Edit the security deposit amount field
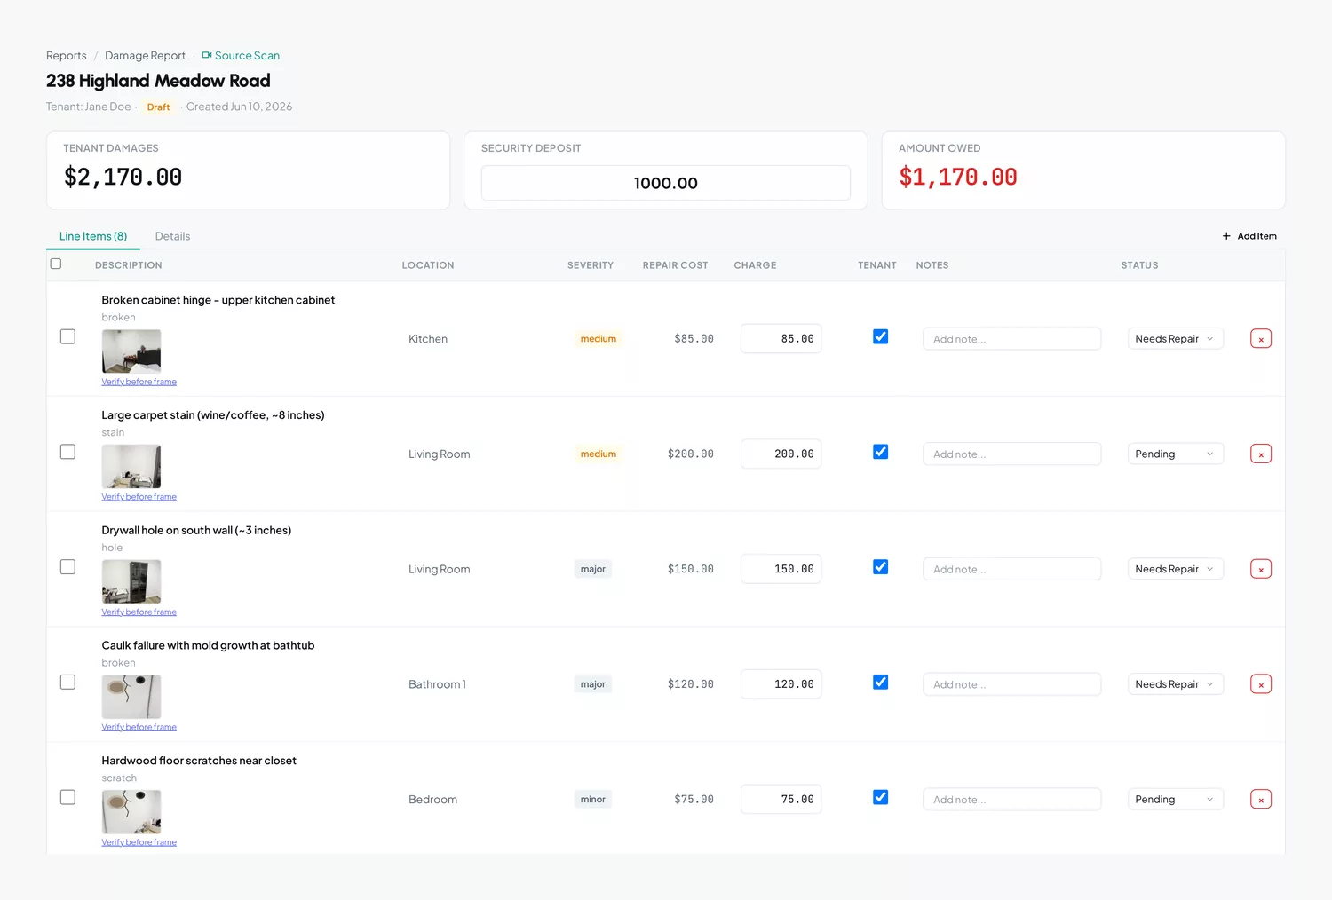The height and width of the screenshot is (900, 1332). click(x=665, y=183)
